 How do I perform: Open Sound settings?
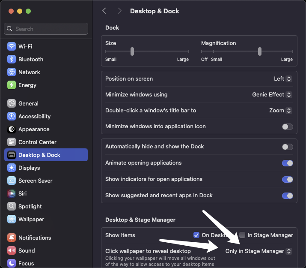click(46, 250)
